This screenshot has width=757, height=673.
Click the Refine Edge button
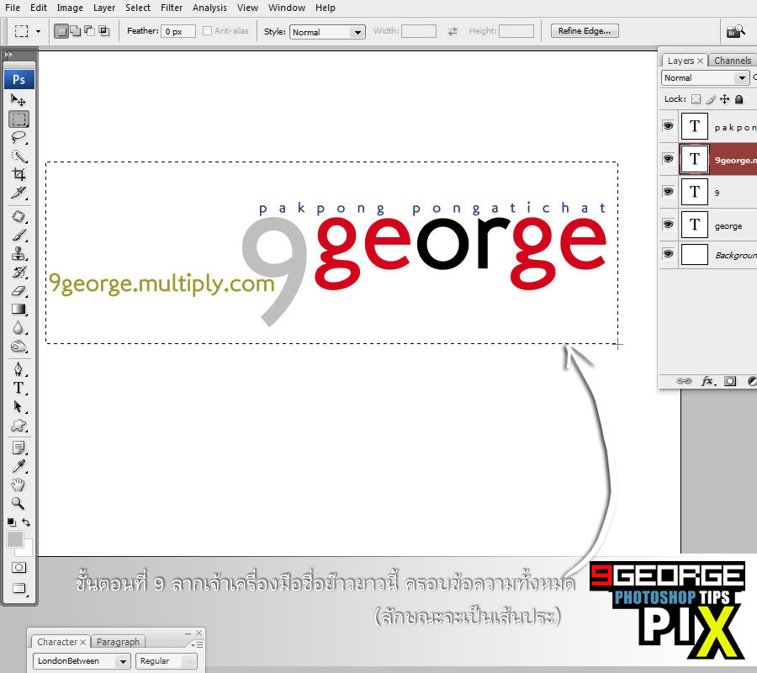585,31
